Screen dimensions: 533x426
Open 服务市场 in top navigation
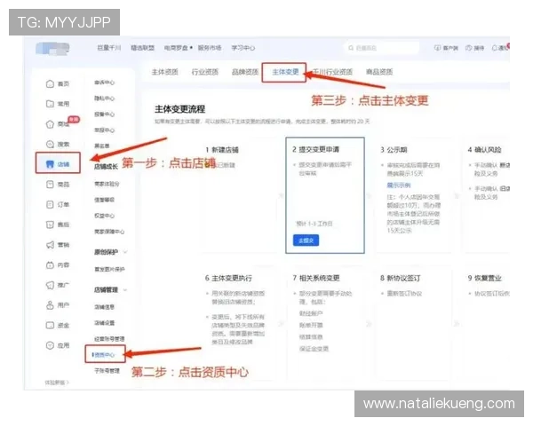pyautogui.click(x=210, y=48)
